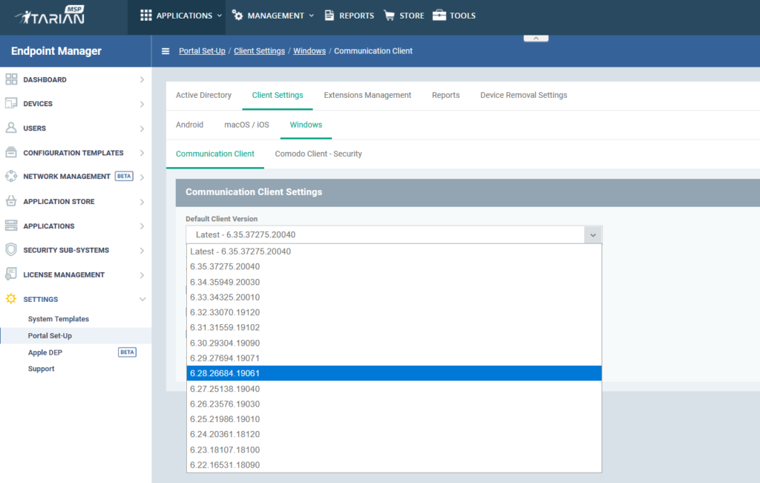760x483 pixels.
Task: Expand the Users menu chevron
Action: tap(142, 129)
